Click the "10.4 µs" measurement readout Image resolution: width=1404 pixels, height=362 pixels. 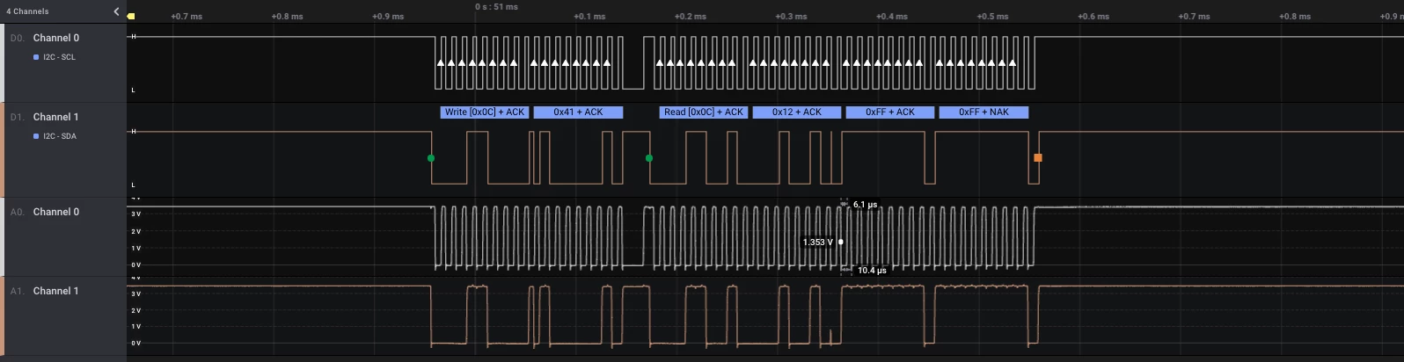(872, 271)
